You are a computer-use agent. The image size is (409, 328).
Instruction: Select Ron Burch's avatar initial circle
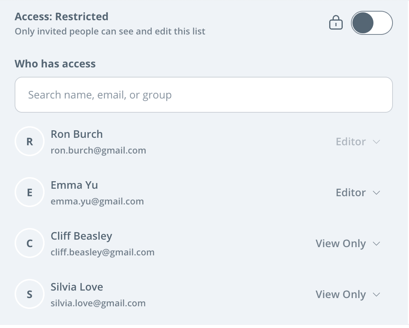click(x=30, y=141)
